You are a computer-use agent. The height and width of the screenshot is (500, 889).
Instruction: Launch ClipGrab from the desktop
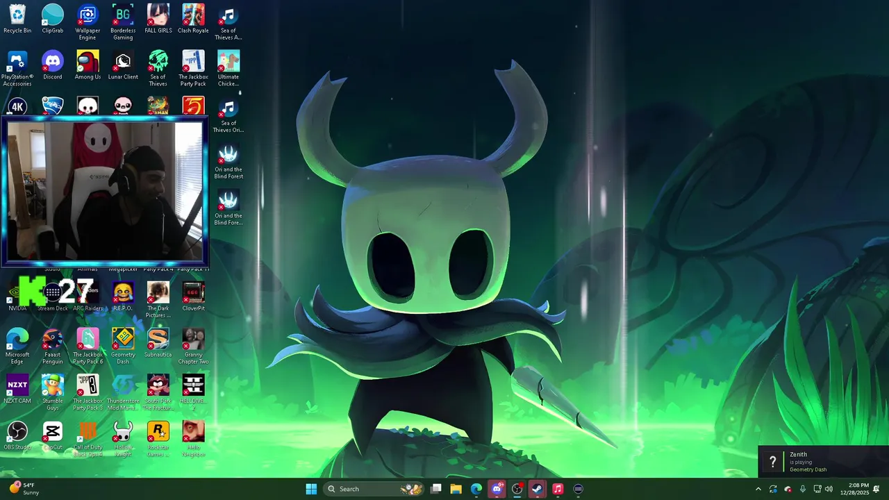click(x=53, y=19)
